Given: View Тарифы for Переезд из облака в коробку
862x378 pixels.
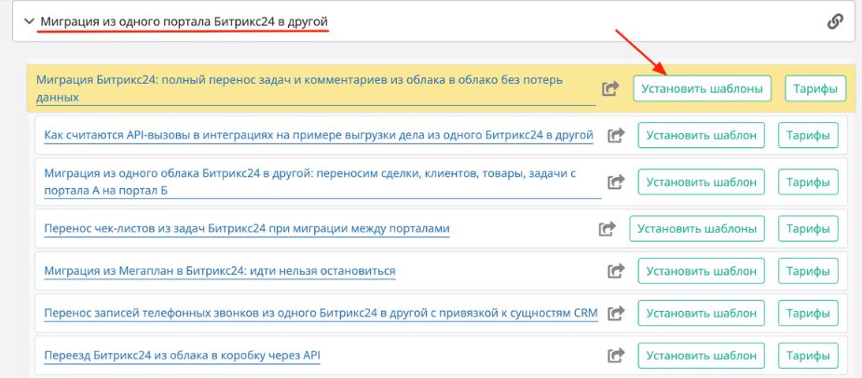Looking at the screenshot, I should pos(807,355).
